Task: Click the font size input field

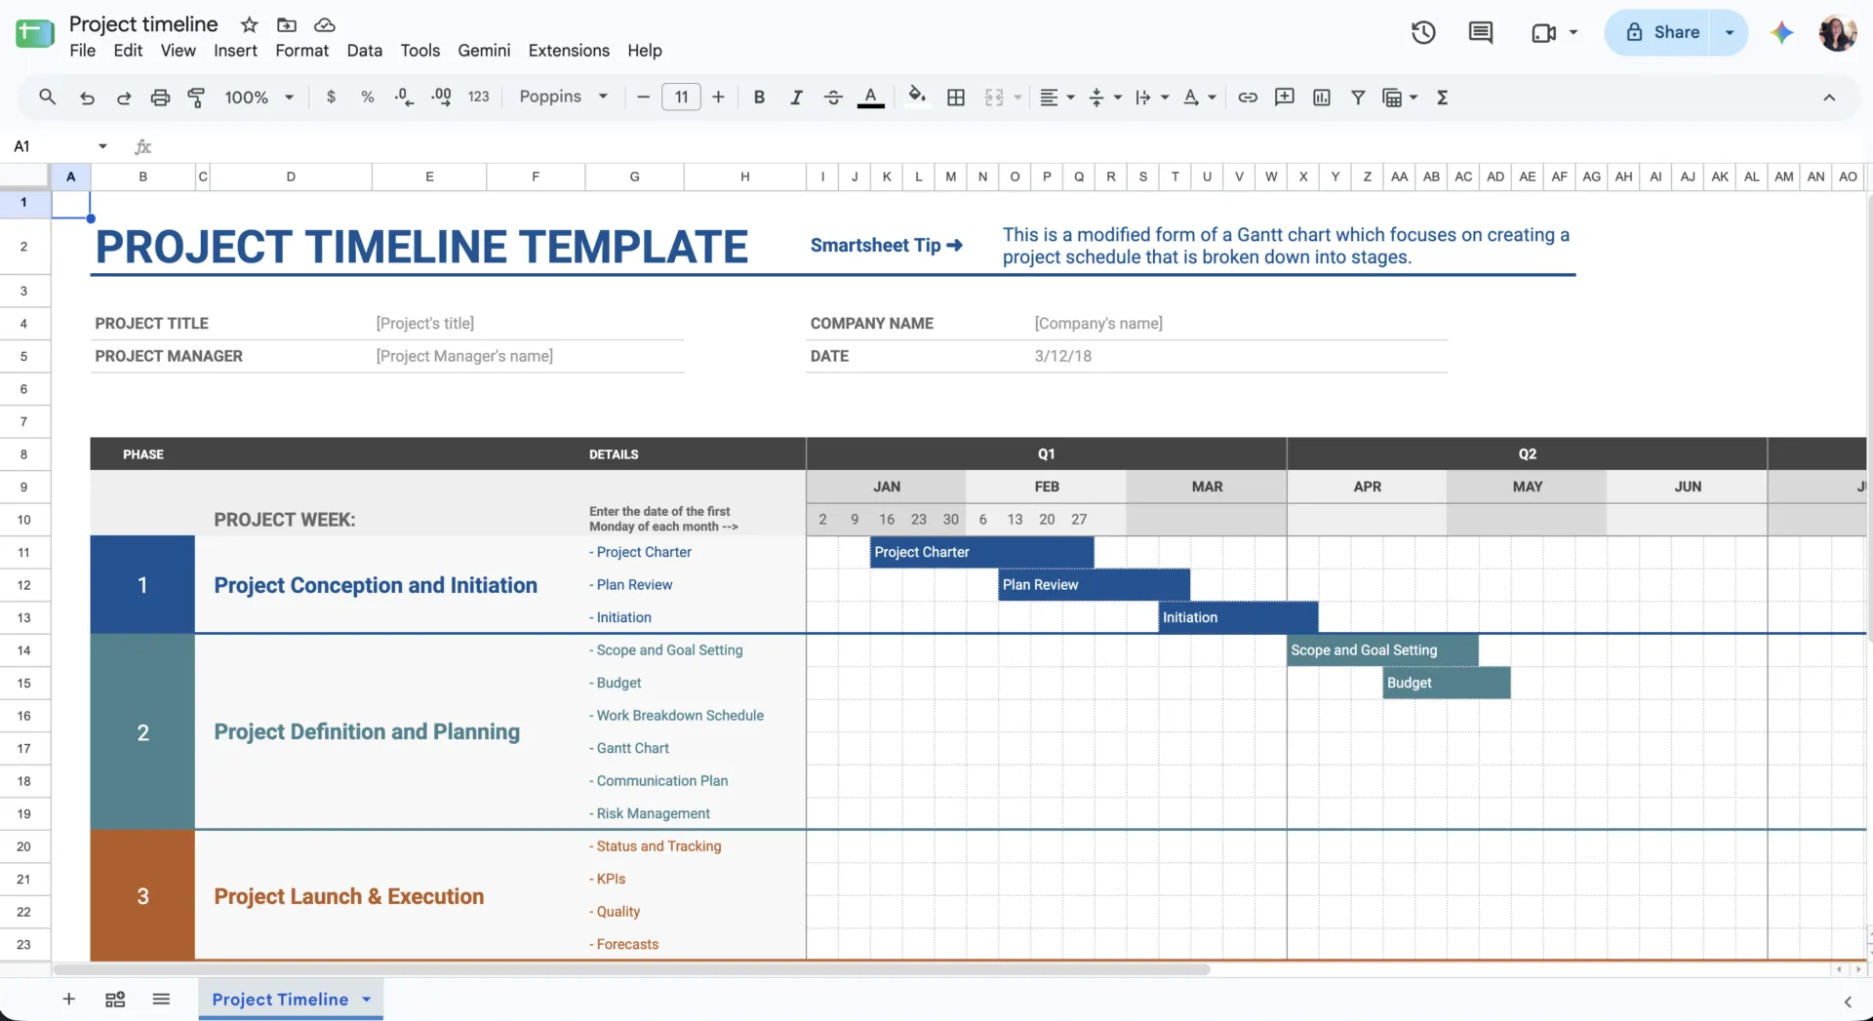Action: 681,98
